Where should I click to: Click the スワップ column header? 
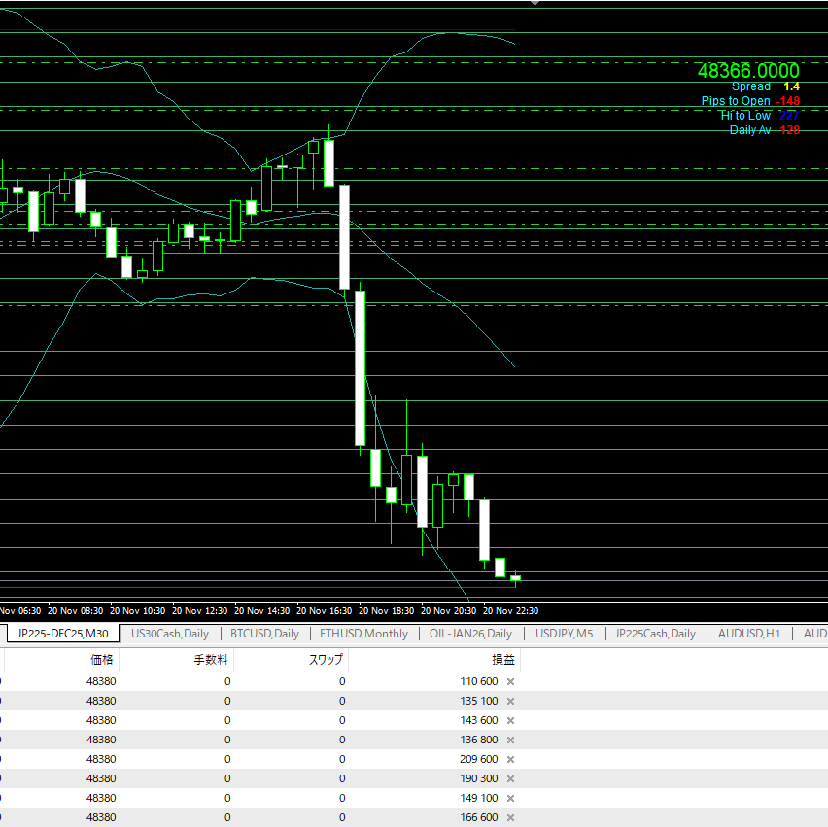tap(326, 659)
